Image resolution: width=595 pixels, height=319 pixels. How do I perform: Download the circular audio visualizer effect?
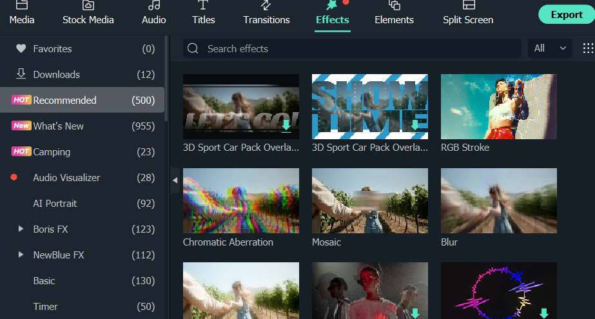click(x=543, y=313)
